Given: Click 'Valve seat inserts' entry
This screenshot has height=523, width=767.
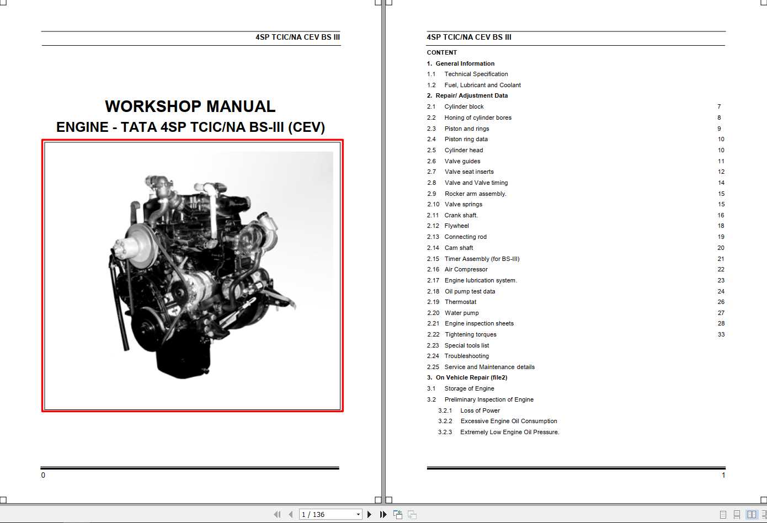Looking at the screenshot, I should [469, 172].
